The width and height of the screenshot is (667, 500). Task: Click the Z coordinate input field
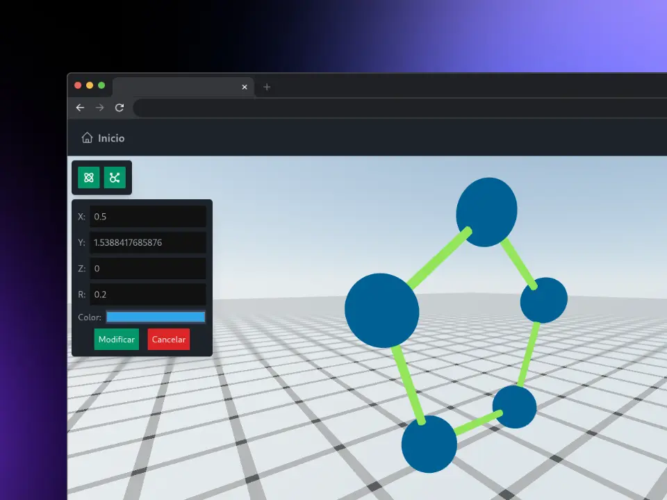[x=148, y=268]
